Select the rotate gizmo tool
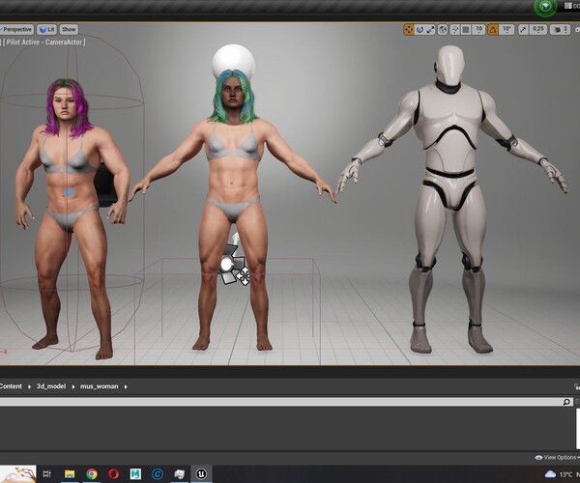The image size is (580, 483). point(420,30)
